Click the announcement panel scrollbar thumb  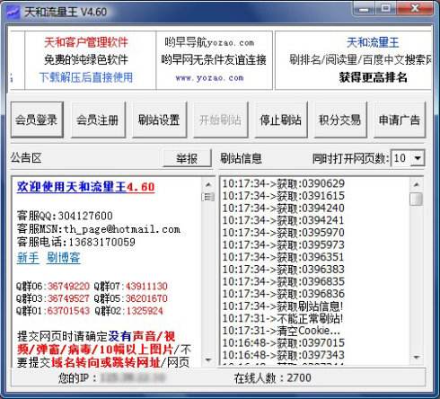[x=208, y=197]
